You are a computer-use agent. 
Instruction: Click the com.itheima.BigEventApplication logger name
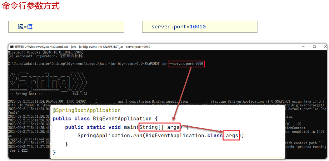pos(158,101)
